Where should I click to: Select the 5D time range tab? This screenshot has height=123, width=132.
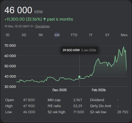click(24, 35)
